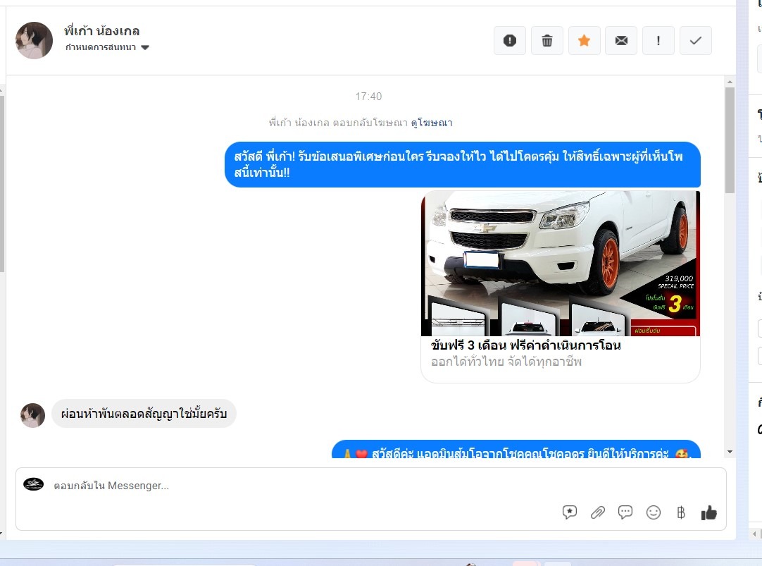Click customer avatar next to พี่เก้า น้องเกล

click(34, 40)
